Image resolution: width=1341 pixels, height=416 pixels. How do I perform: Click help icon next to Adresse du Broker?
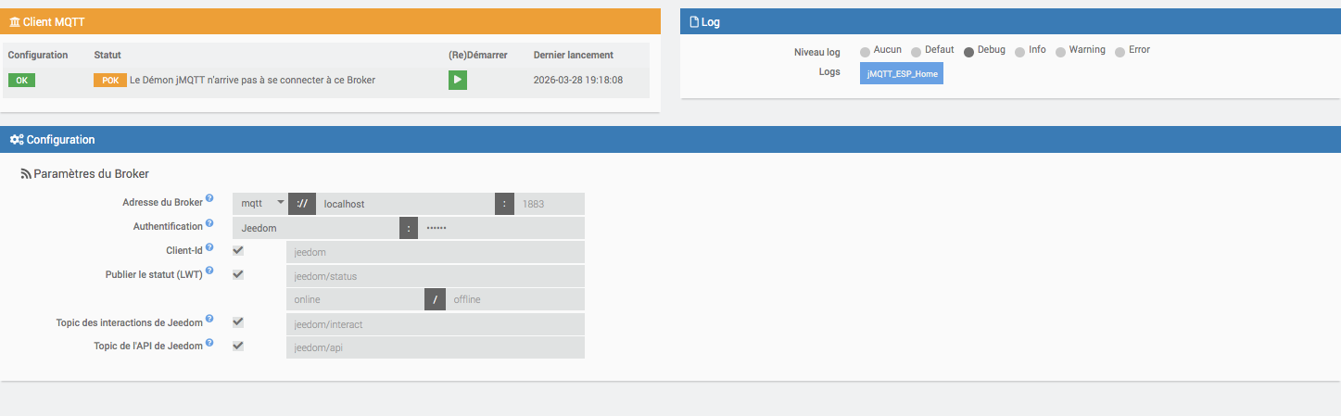pyautogui.click(x=209, y=198)
